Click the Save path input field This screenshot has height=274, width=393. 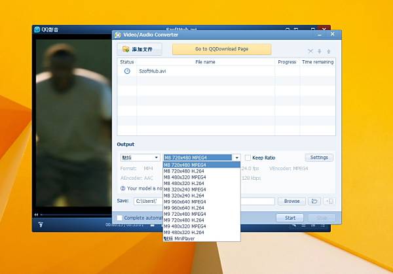click(x=204, y=201)
